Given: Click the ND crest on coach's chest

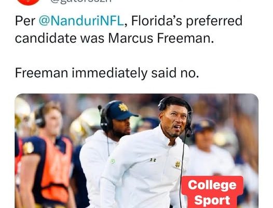Looking at the screenshot, I should tap(178, 164).
